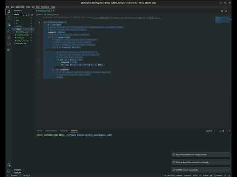Click the terminal prompt line

[74, 135]
